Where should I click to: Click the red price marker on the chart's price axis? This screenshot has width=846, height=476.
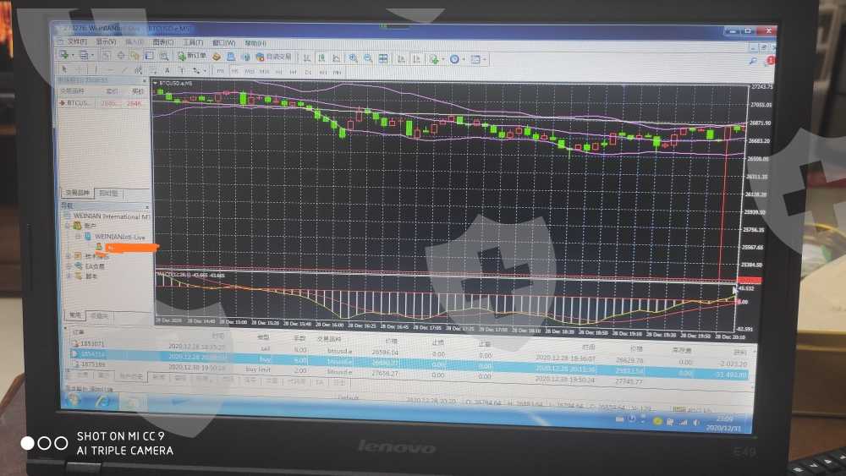[750, 280]
